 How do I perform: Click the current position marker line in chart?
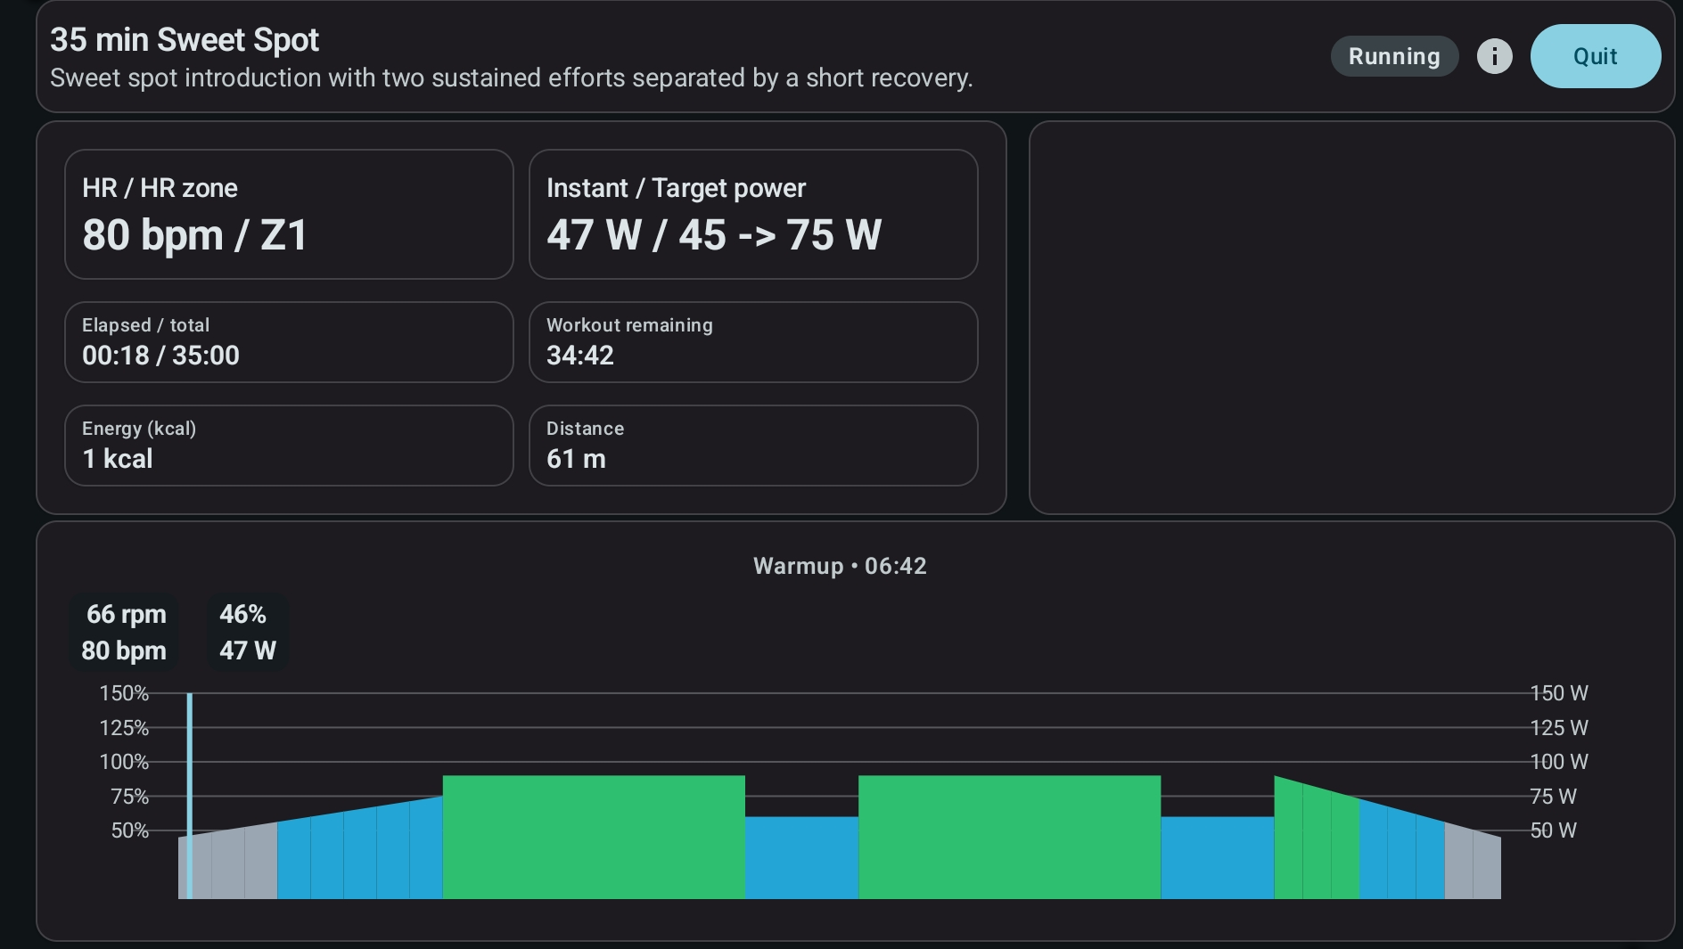pyautogui.click(x=190, y=795)
